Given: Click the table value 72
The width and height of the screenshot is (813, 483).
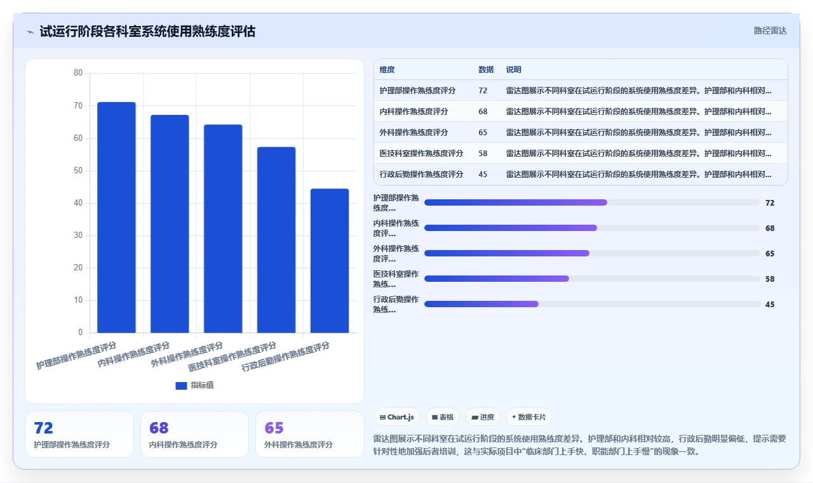Looking at the screenshot, I should 483,91.
